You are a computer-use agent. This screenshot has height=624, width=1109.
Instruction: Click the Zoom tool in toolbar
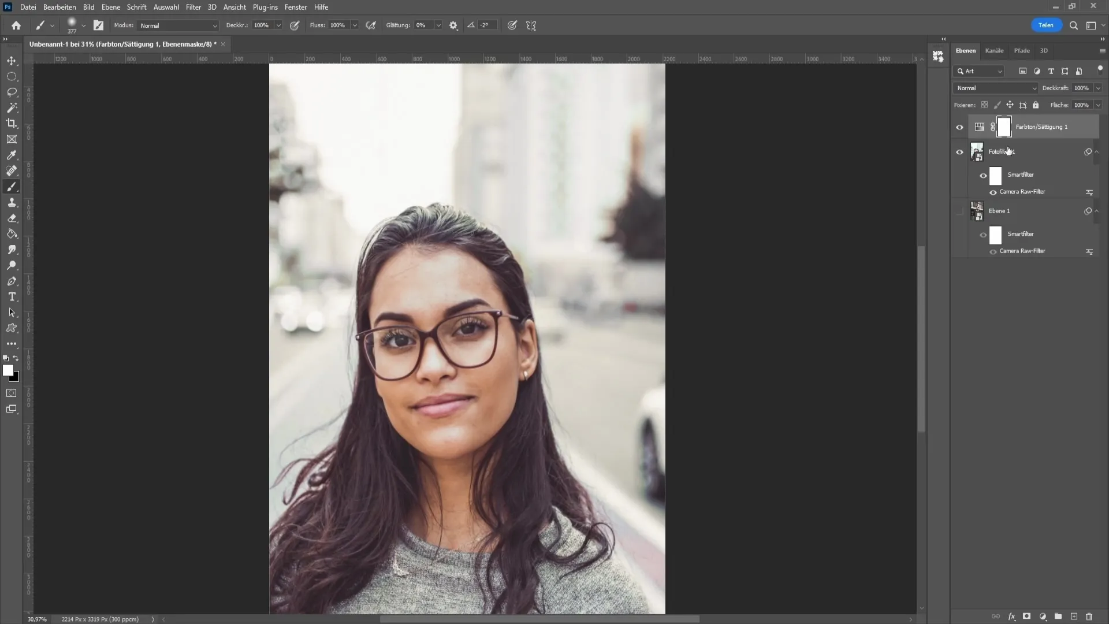coord(12,267)
